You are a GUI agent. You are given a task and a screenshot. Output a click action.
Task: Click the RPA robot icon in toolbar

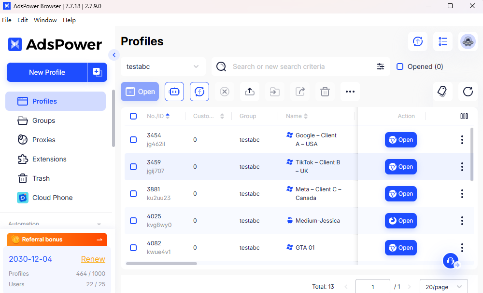click(174, 92)
